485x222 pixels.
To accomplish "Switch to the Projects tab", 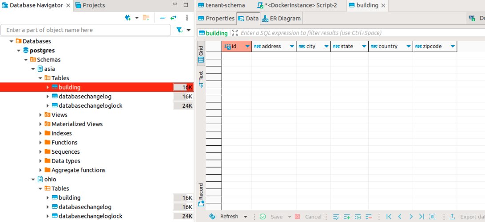I will 90,5.
